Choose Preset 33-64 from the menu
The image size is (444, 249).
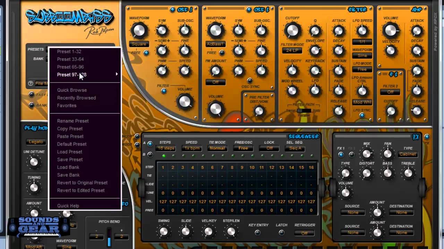pyautogui.click(x=70, y=59)
